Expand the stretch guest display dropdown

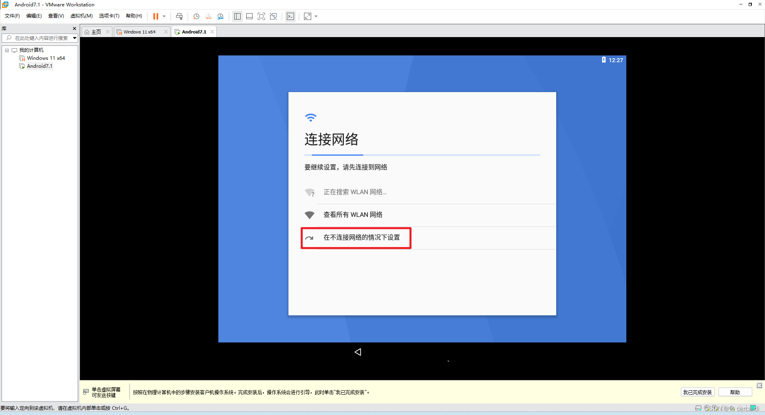coord(316,16)
